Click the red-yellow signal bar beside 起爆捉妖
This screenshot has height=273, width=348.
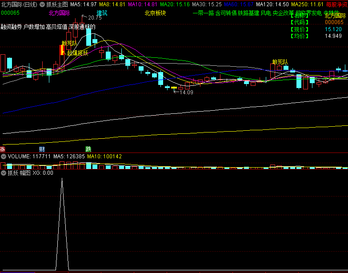tap(61, 50)
